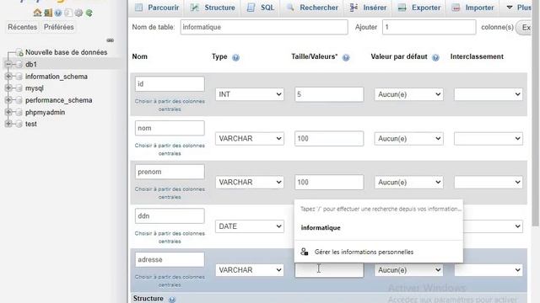
Task: Click the Ajouter columns number field
Action: (429, 27)
